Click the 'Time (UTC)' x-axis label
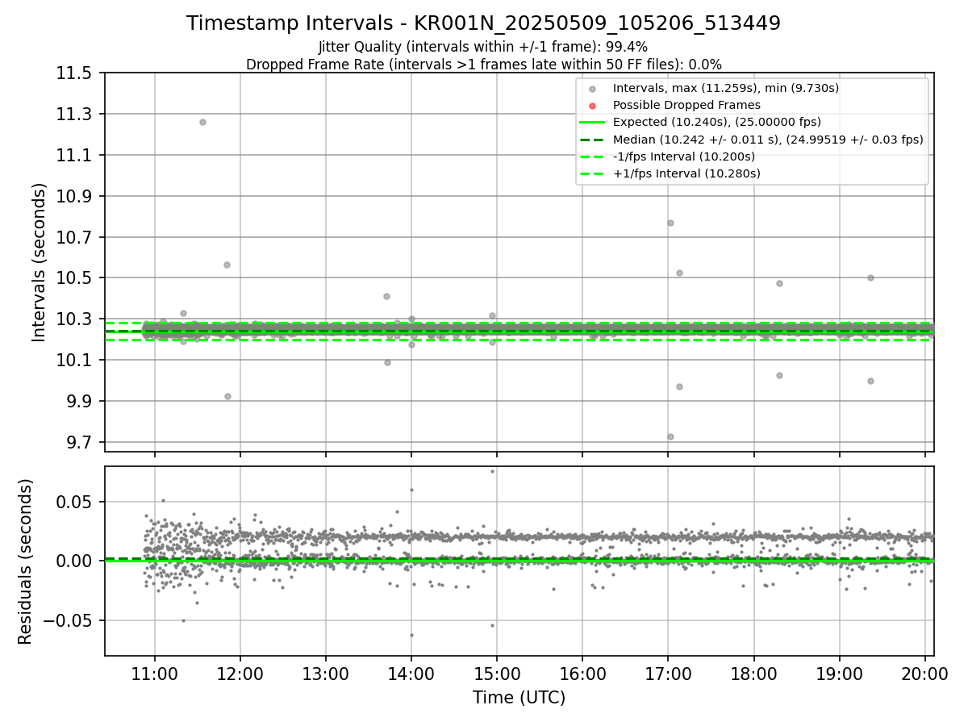The image size is (968, 726). tap(519, 698)
